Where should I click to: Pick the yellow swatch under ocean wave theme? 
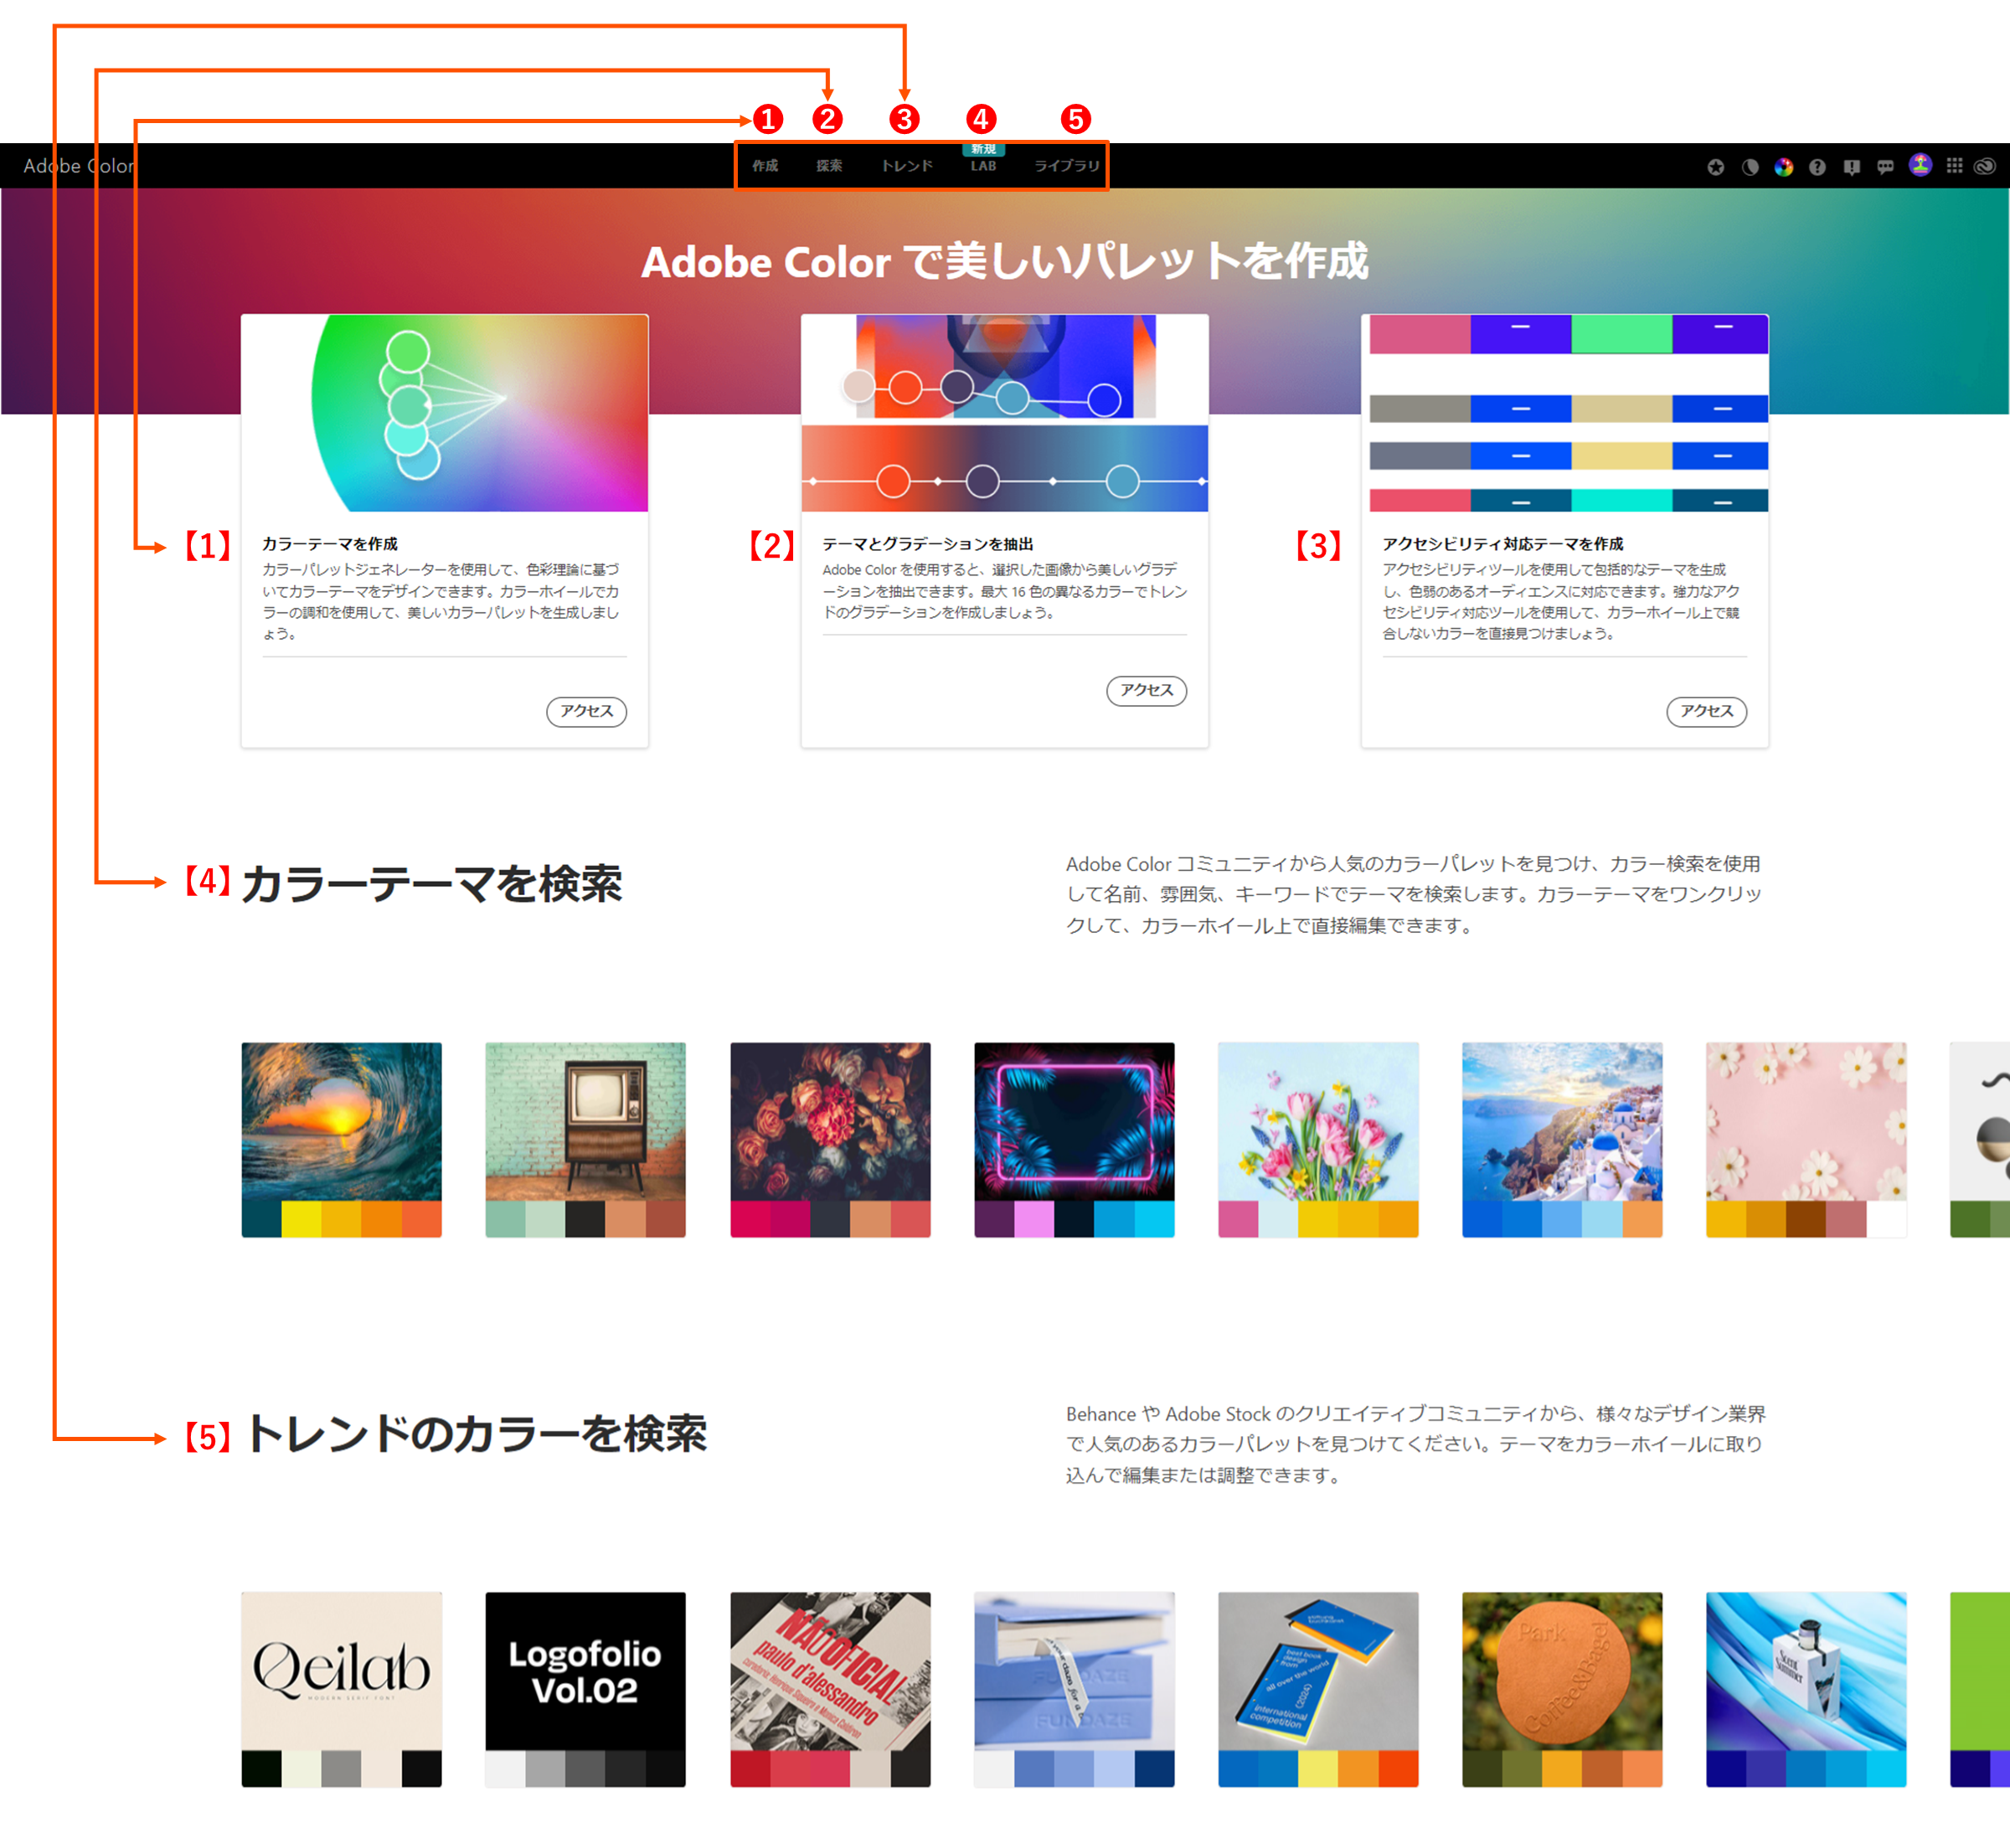click(x=301, y=1219)
